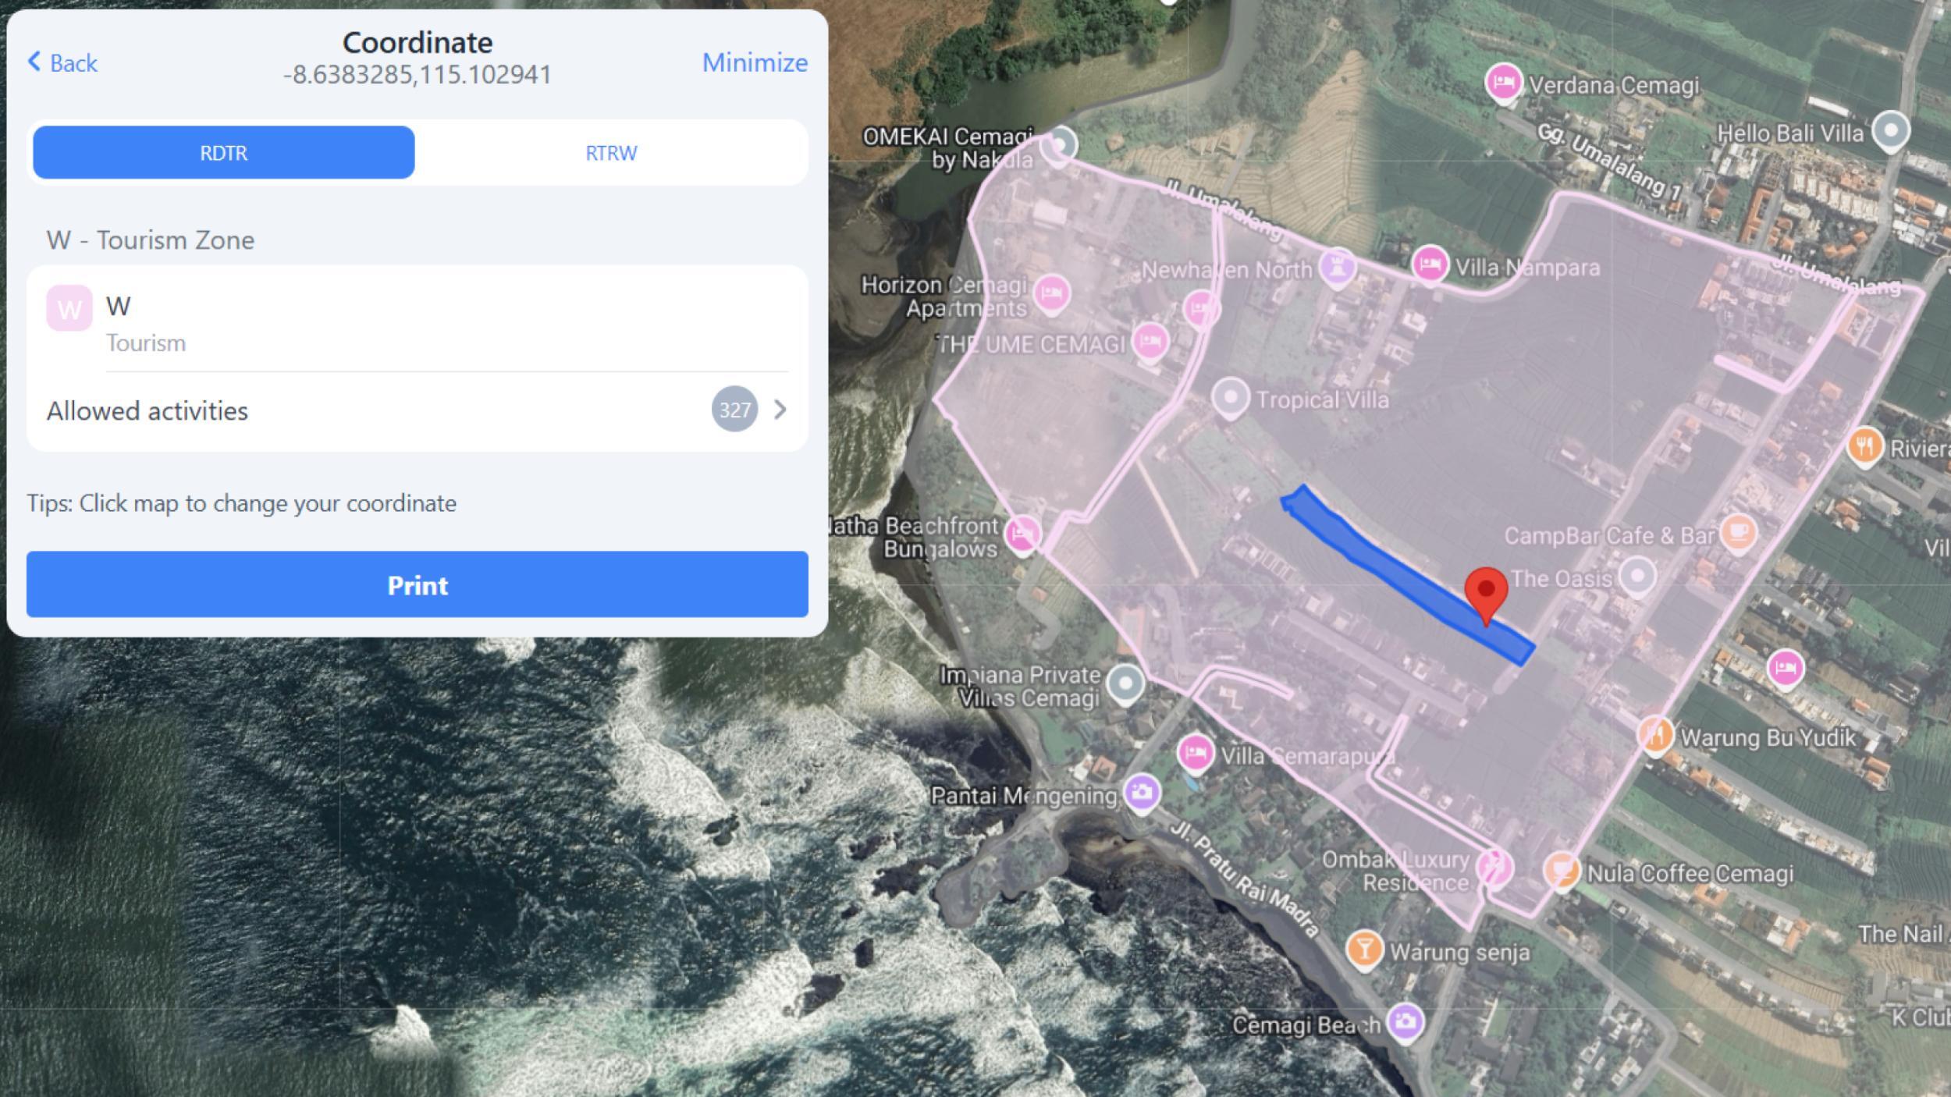
Task: Click the Verdana Cemagi hotel icon
Action: [x=1503, y=82]
